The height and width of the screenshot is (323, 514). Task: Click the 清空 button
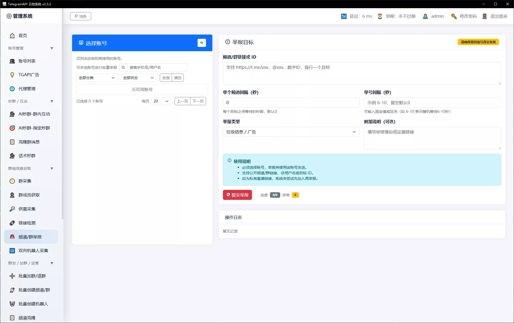178,78
